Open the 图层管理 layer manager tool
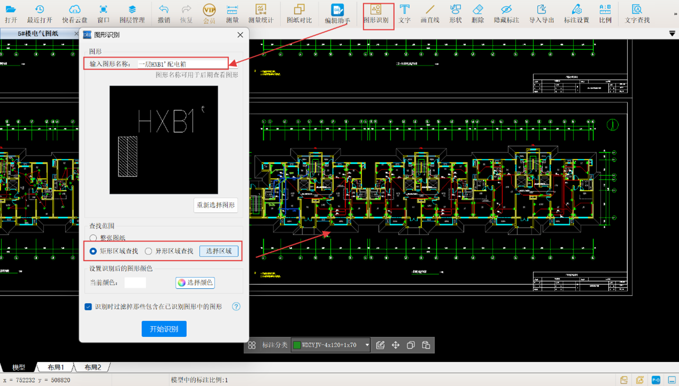This screenshot has height=386, width=679. [x=132, y=14]
